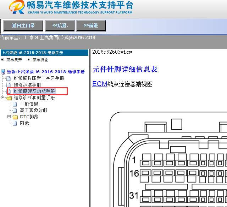Click pin row label 1 in diagram

coord(134,160)
